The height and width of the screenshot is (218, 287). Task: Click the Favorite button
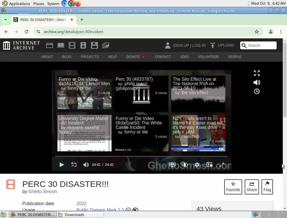(233, 187)
